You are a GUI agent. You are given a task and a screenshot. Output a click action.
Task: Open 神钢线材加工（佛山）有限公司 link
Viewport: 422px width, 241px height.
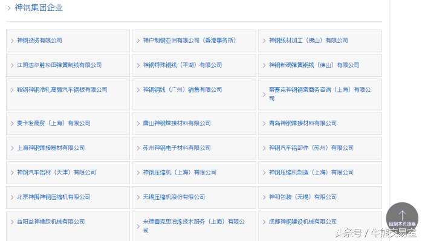[308, 40]
